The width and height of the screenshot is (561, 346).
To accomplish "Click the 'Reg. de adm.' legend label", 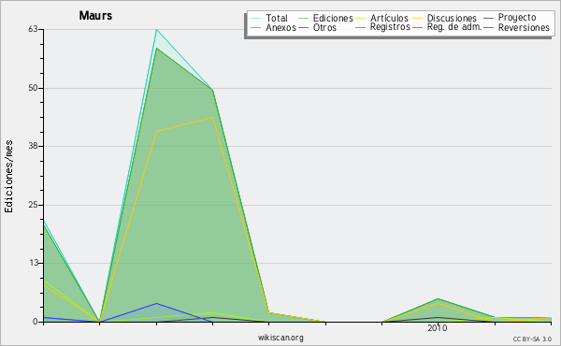I will [x=454, y=27].
